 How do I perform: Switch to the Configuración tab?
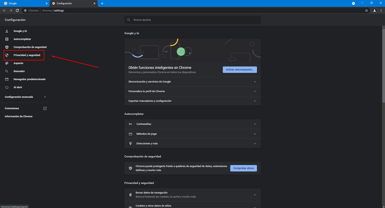73,4
